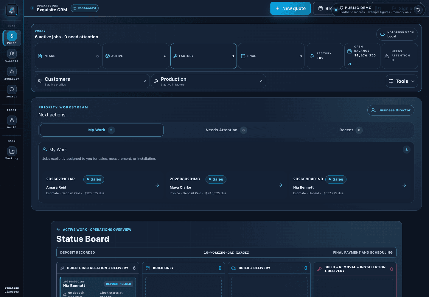Click the '6 active jobs · 0 need attention' text
429x297 pixels.
(x=66, y=37)
